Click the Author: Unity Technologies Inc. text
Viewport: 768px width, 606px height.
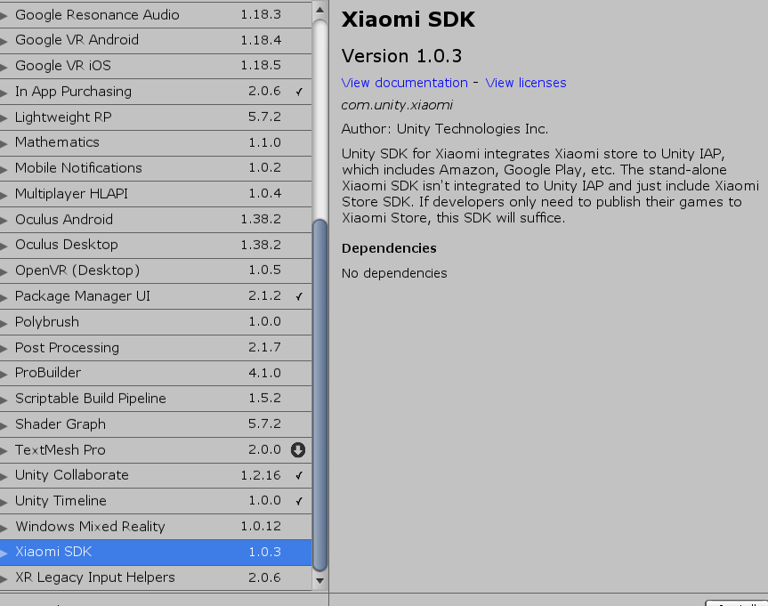[x=445, y=129]
